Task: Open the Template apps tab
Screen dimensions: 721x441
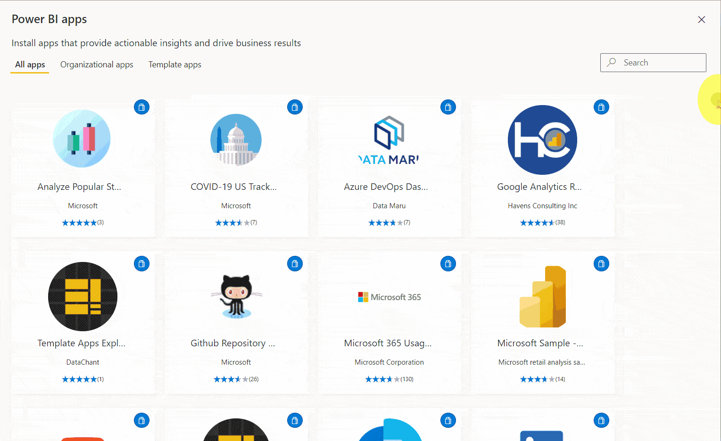Action: 174,65
